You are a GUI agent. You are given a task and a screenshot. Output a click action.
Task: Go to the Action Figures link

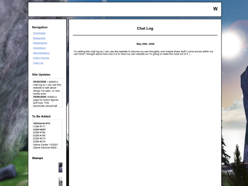pos(41,58)
